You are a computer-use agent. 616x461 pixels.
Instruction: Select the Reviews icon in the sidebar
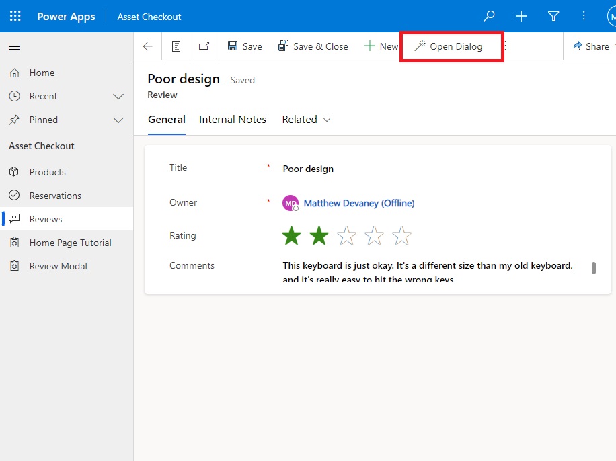(x=15, y=218)
